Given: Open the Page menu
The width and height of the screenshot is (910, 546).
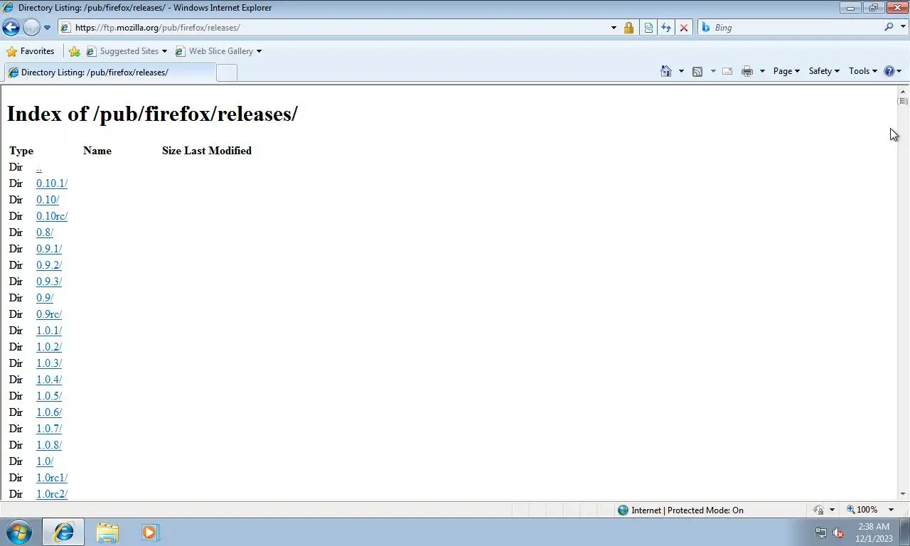Looking at the screenshot, I should [x=786, y=71].
